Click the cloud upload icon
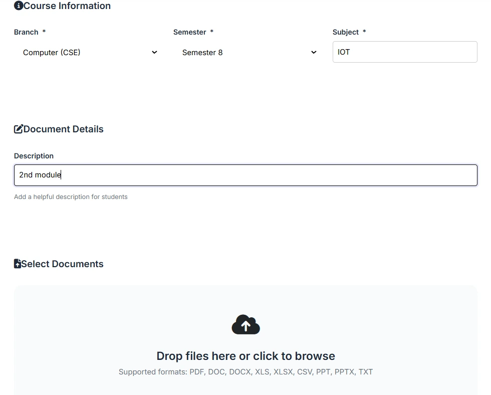 pyautogui.click(x=245, y=325)
